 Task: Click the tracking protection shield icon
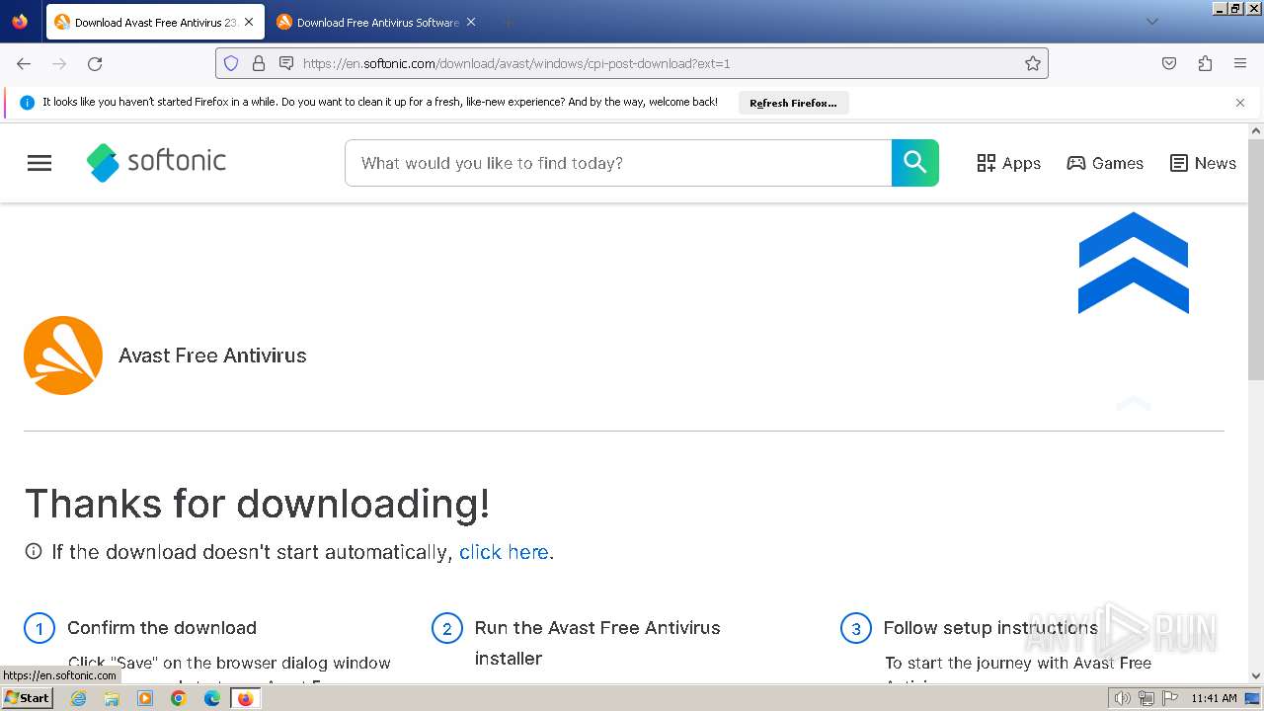pyautogui.click(x=231, y=63)
